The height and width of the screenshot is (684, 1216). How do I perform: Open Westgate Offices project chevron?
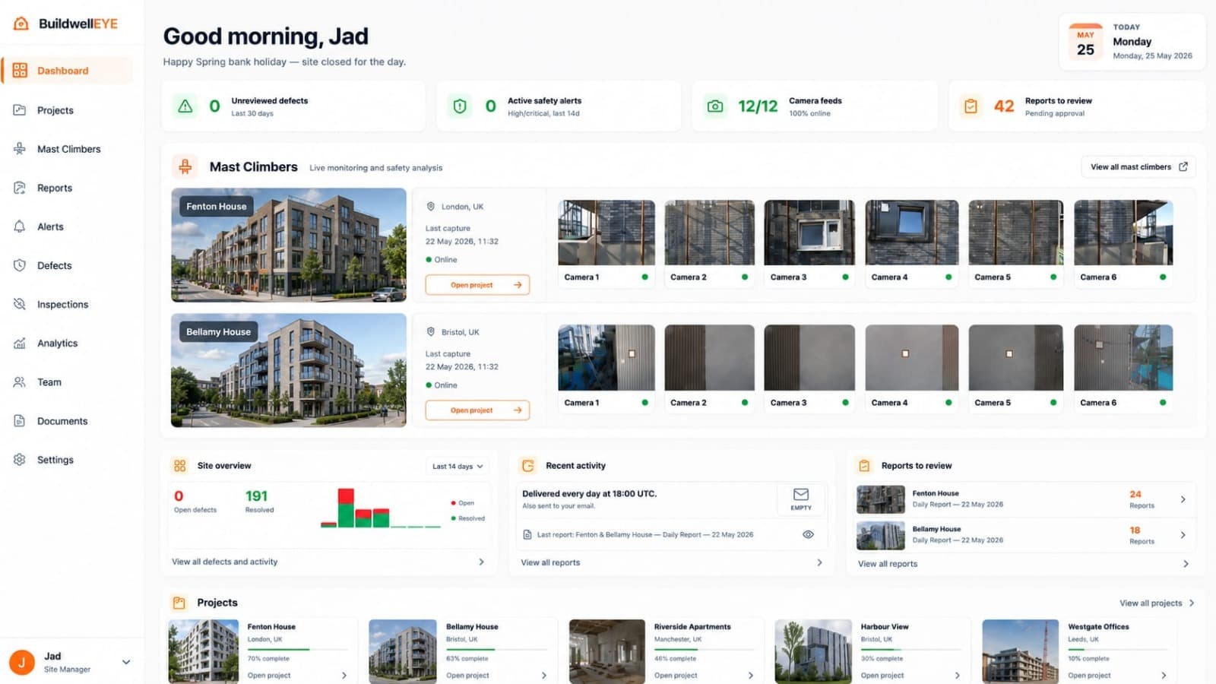tap(1164, 675)
